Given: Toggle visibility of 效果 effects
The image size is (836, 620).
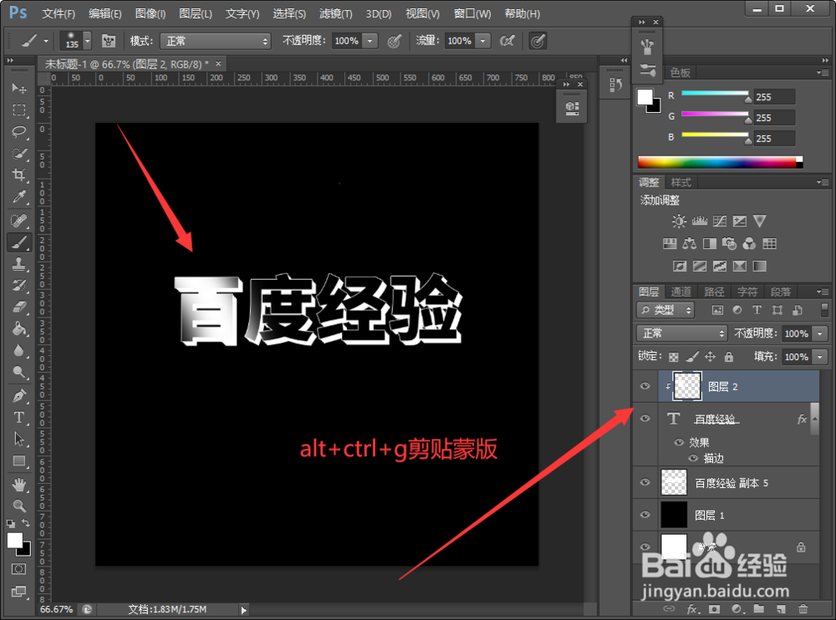Looking at the screenshot, I should click(679, 442).
